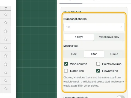The height and width of the screenshot is (98, 131).
Task: Tick the Saturday star for the fourth chore row
Action: 5,39
